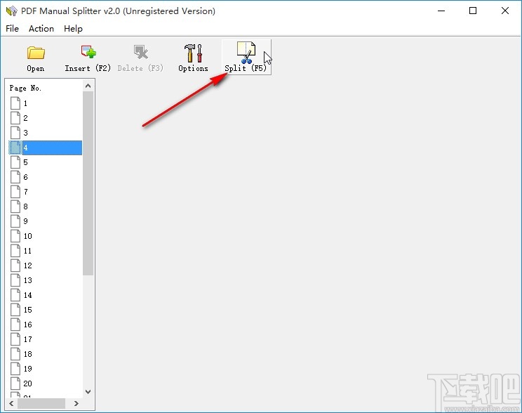This screenshot has width=522, height=413.
Task: Select page 7 in the page list
Action: point(46,192)
